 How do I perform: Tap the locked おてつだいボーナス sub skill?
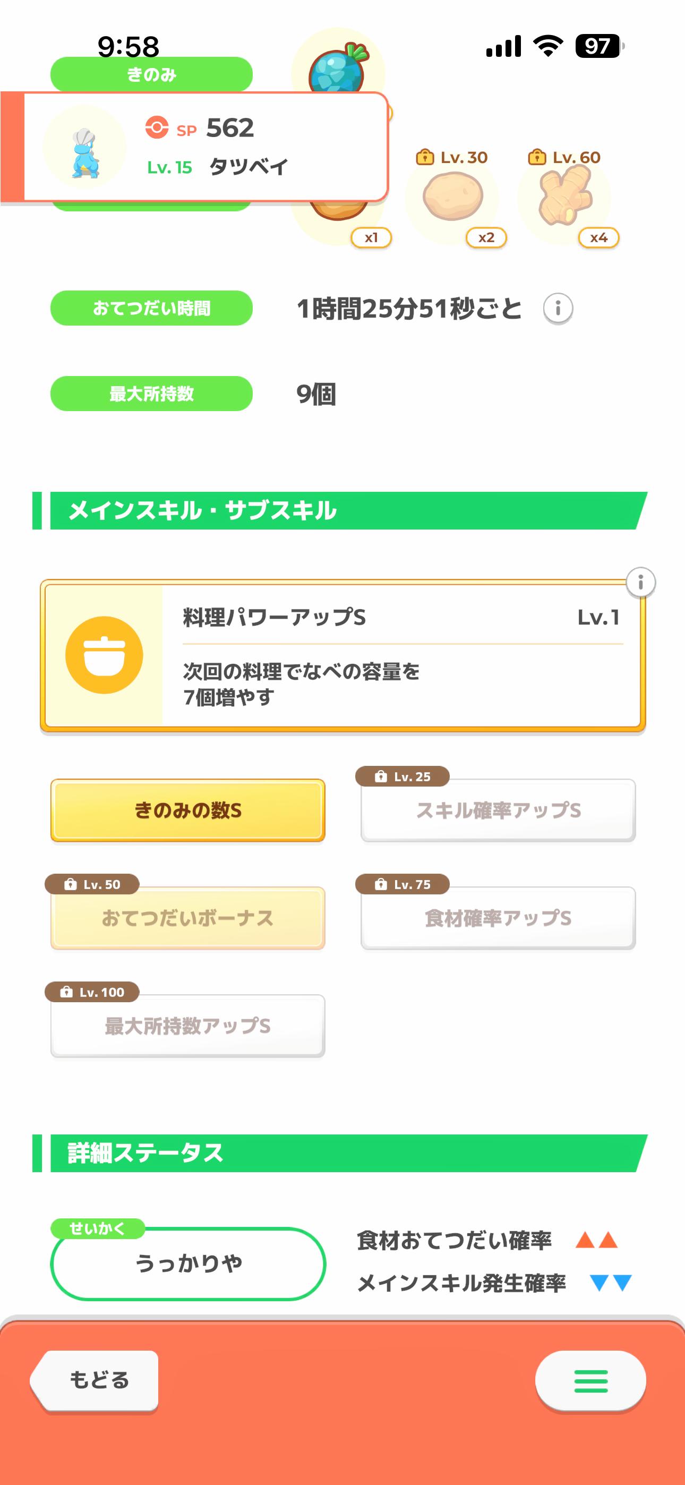pos(188,918)
